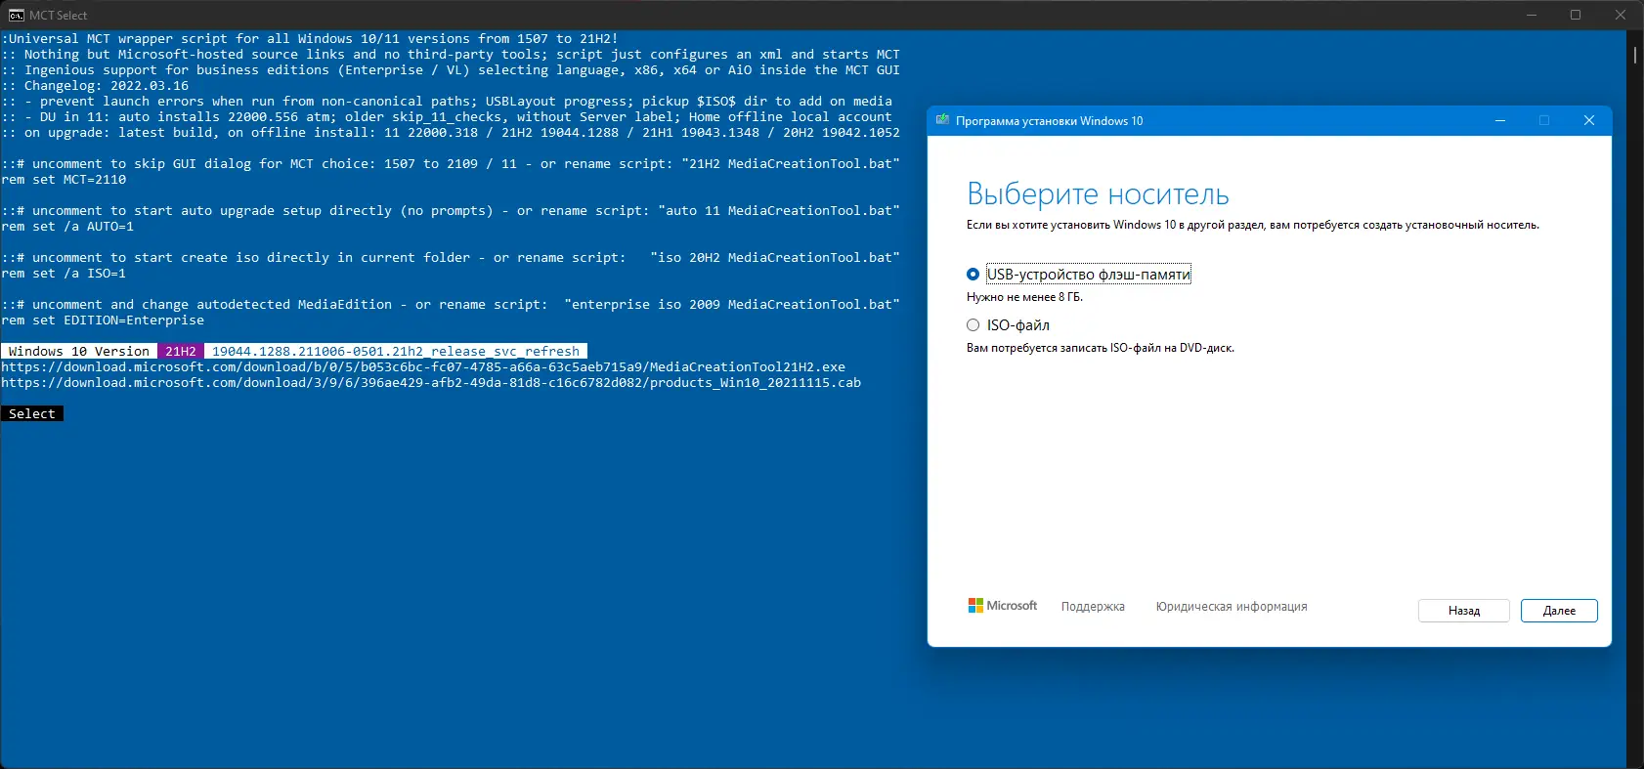
Task: Click the 'MCT Select' window title text
Action: point(59,16)
